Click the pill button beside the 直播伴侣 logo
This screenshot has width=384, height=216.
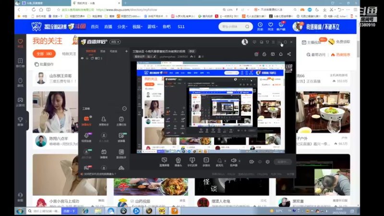tap(115, 42)
